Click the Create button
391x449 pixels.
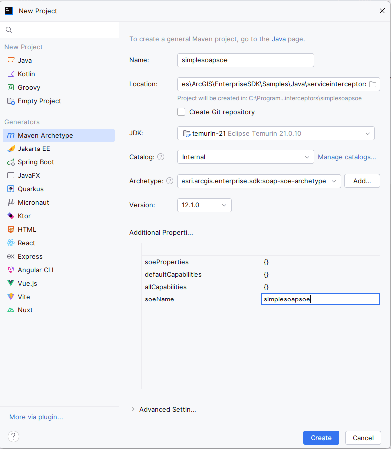click(321, 438)
